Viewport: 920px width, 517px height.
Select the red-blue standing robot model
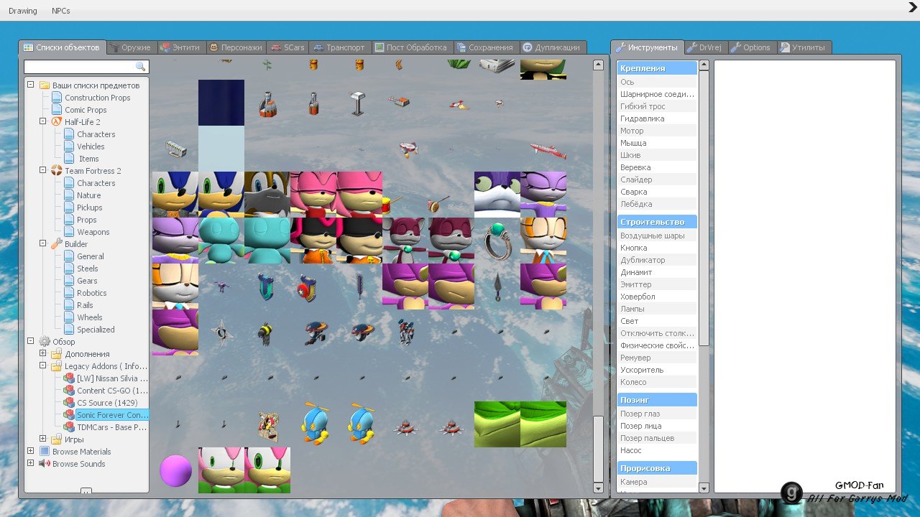coord(405,332)
